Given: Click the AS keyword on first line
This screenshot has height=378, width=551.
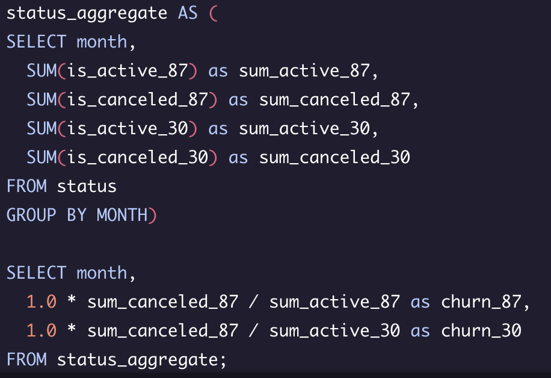Looking at the screenshot, I should coord(188,13).
